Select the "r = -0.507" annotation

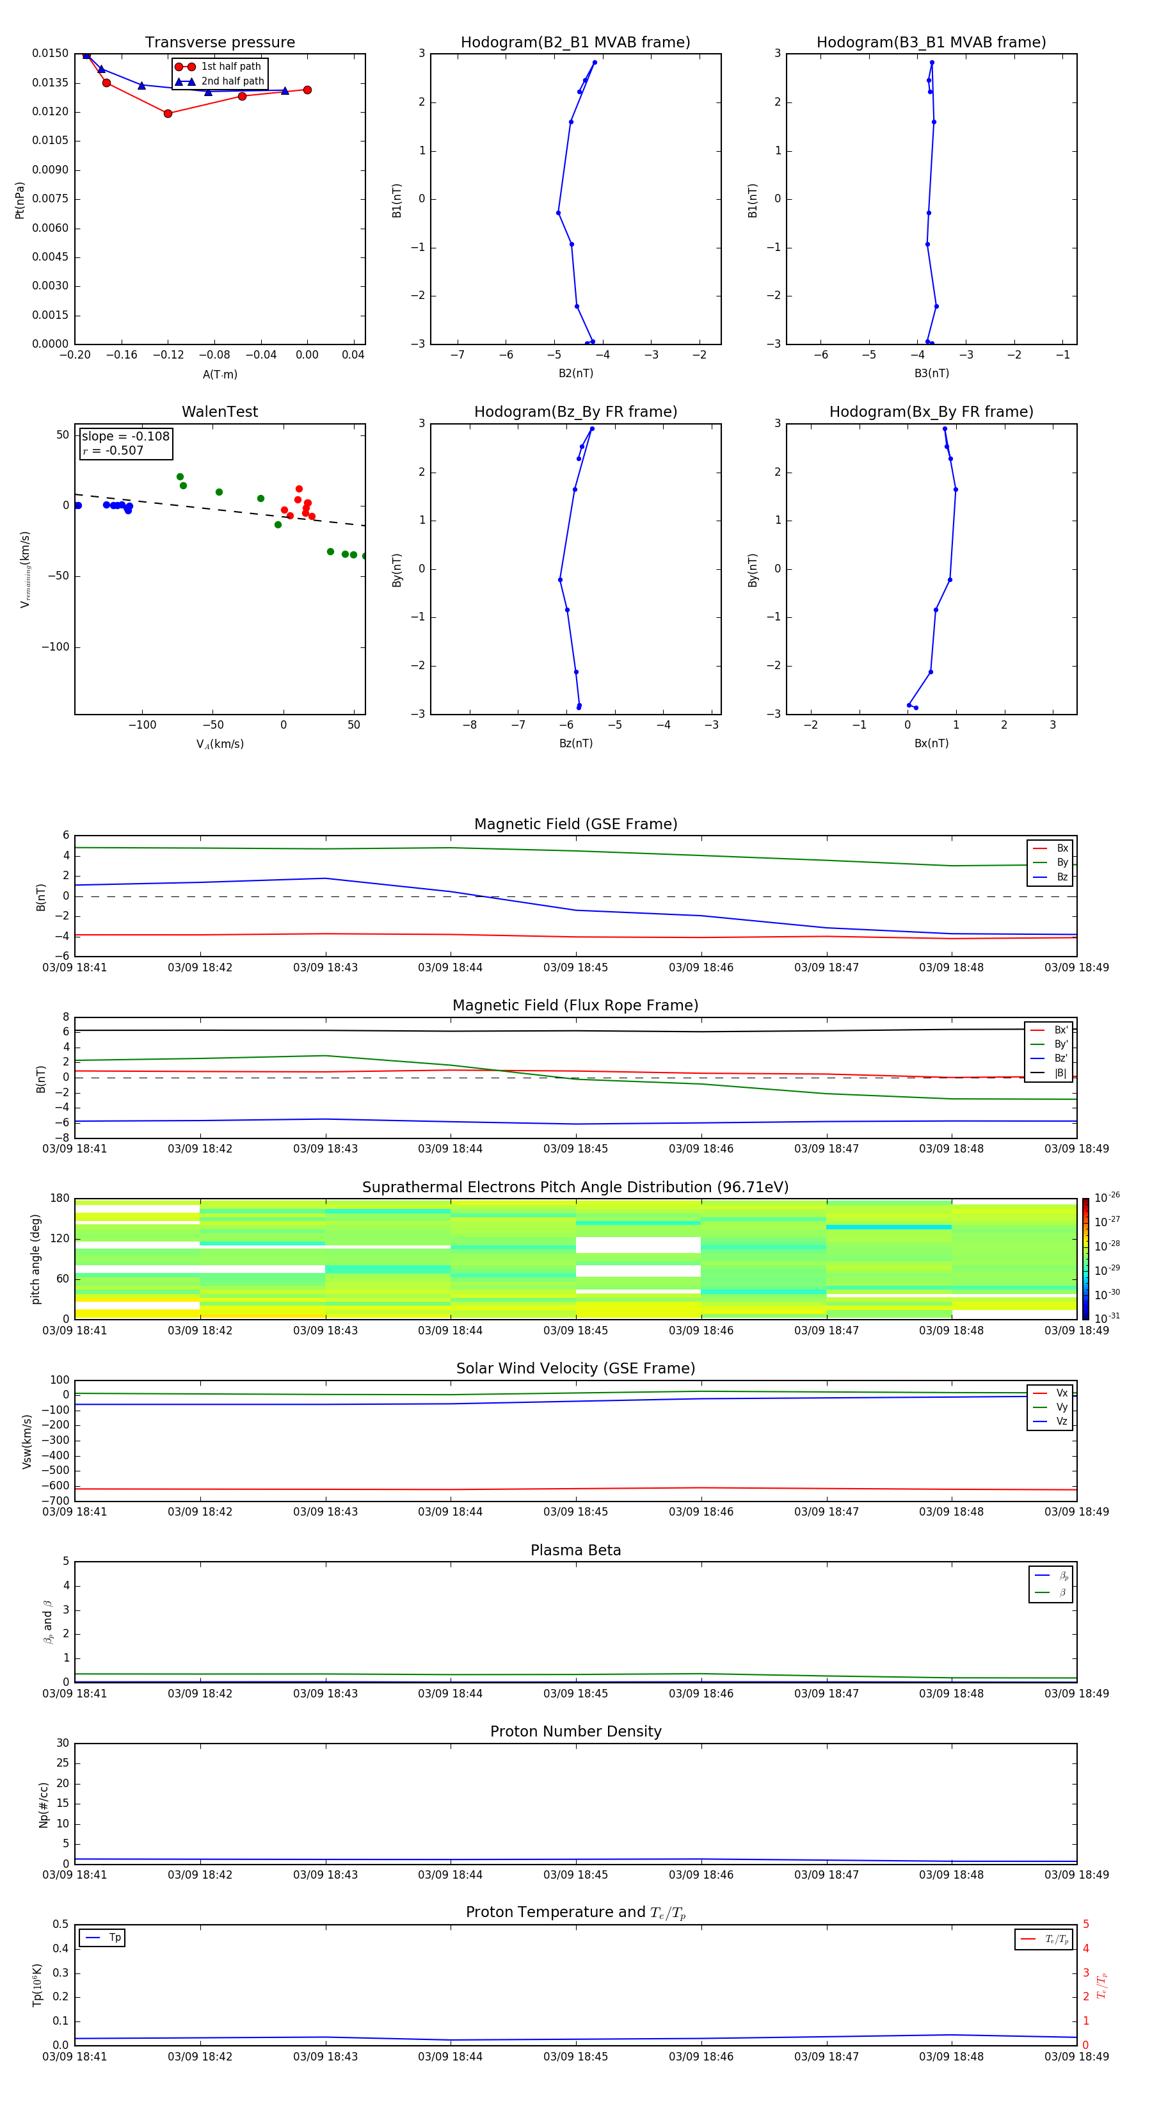[x=113, y=450]
